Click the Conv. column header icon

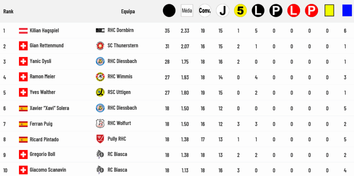(205, 11)
